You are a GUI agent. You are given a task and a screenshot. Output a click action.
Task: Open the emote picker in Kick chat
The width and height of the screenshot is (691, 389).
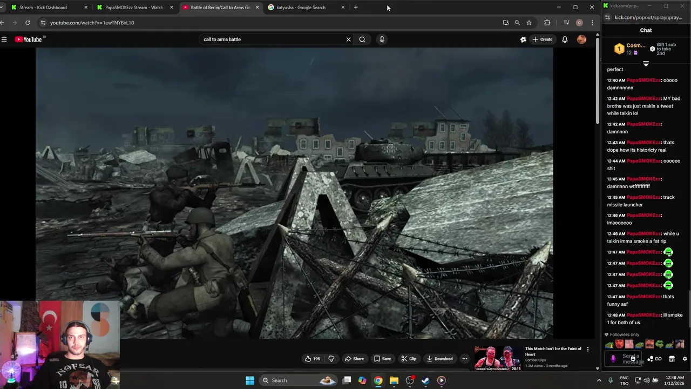coord(633,359)
